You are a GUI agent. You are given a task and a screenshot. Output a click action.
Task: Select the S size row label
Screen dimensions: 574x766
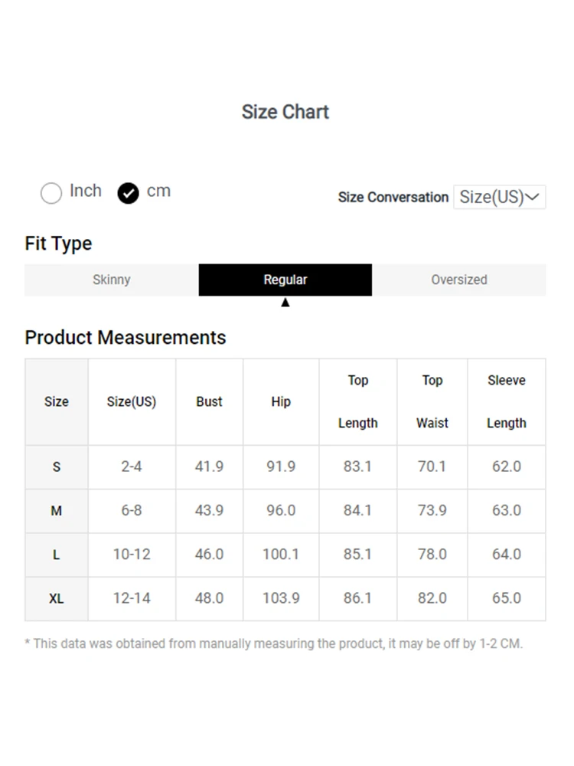coord(57,467)
